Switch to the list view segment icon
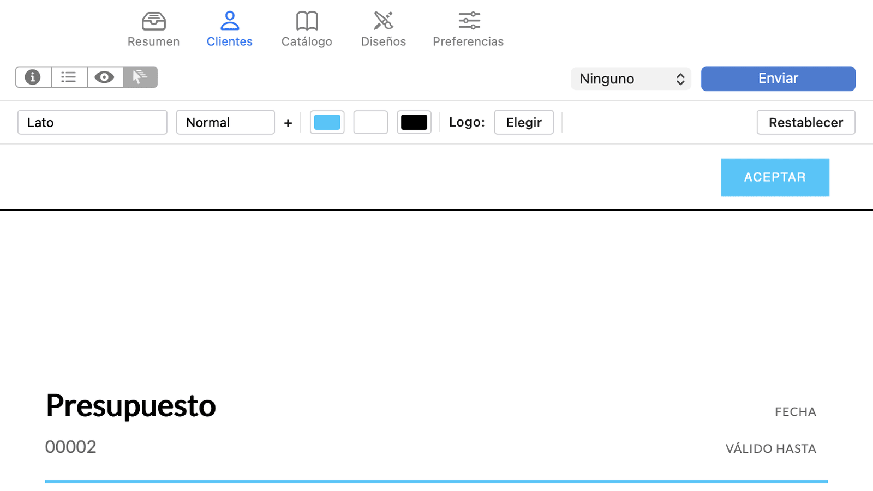The image size is (873, 491). click(69, 77)
